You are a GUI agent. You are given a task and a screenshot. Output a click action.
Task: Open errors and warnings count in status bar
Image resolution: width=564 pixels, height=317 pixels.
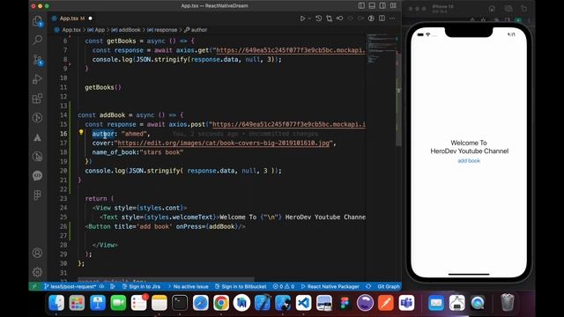(284, 286)
